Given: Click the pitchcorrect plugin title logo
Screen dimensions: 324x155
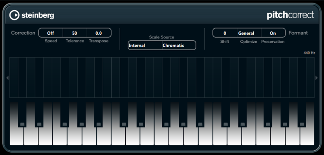Looking at the screenshot, I should 290,15.
